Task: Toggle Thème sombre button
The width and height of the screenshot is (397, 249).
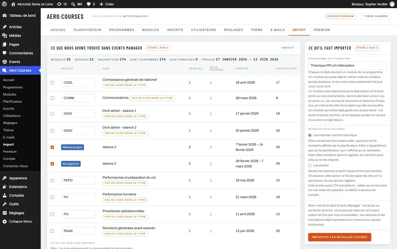Action: pos(376,16)
